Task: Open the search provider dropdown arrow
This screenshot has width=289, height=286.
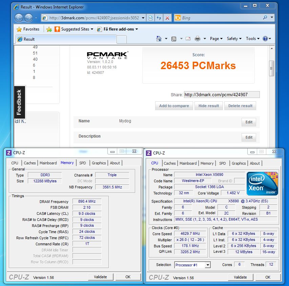Action: pos(272,18)
